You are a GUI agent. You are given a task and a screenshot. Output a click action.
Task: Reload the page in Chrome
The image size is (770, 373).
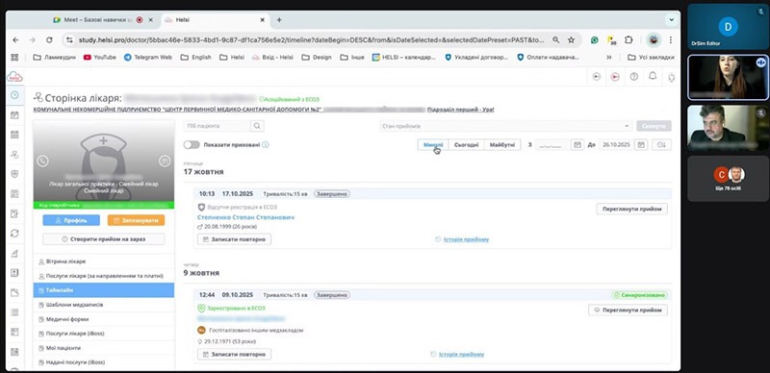click(49, 39)
